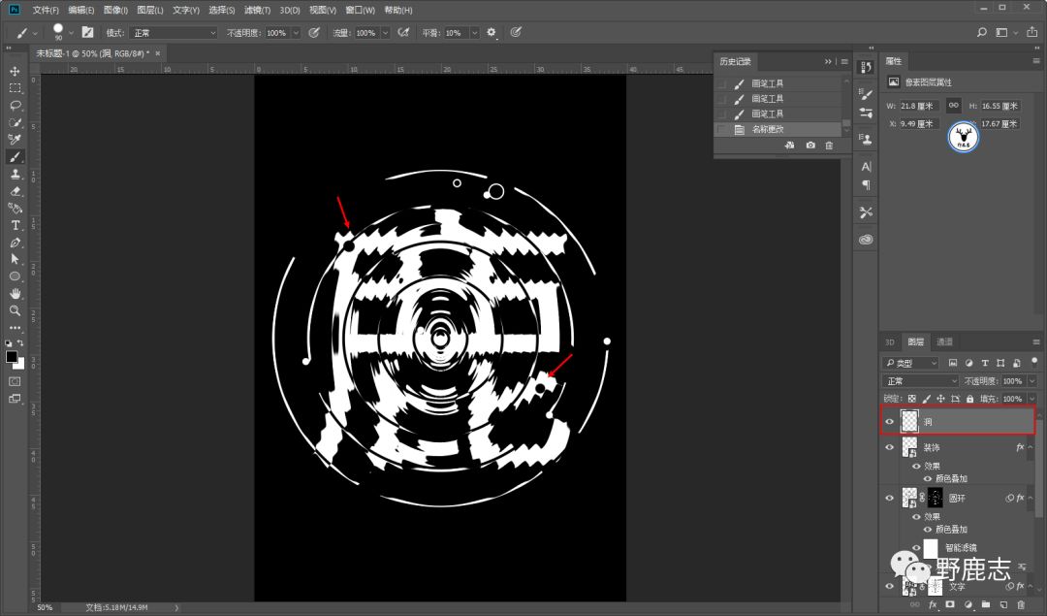The width and height of the screenshot is (1047, 616).
Task: Open the layer filter 类型 dropdown
Action: [x=910, y=363]
